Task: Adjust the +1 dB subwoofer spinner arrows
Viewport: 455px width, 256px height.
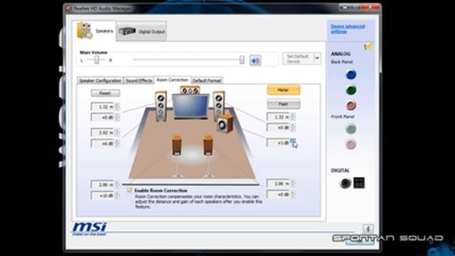Action: (x=292, y=142)
